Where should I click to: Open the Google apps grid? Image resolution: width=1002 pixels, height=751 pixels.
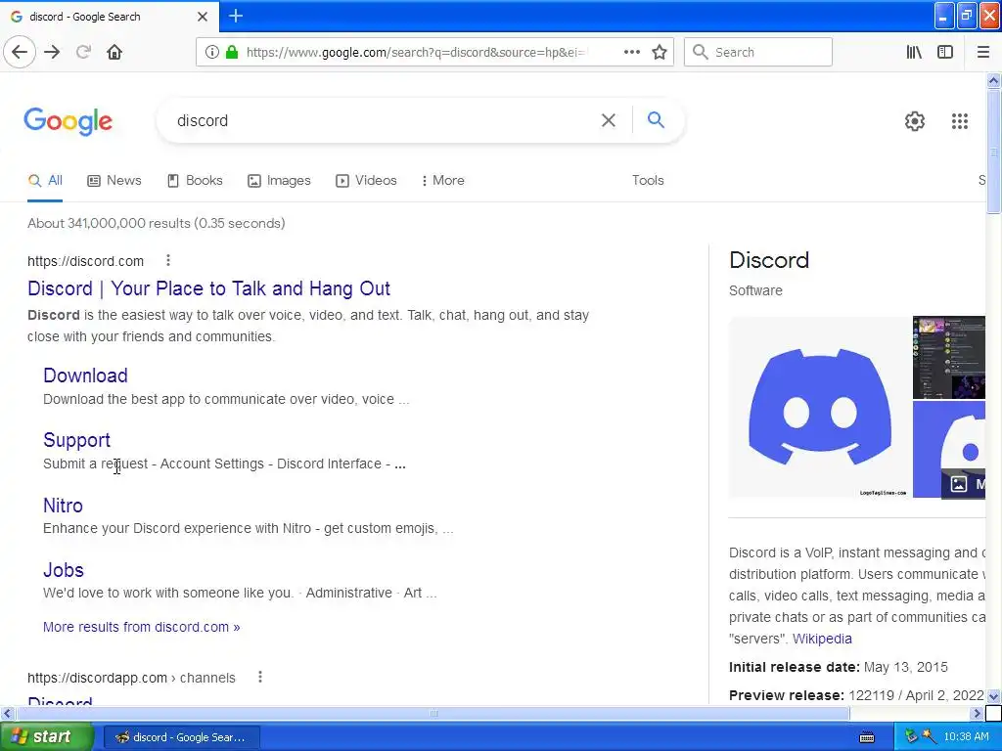pyautogui.click(x=959, y=120)
